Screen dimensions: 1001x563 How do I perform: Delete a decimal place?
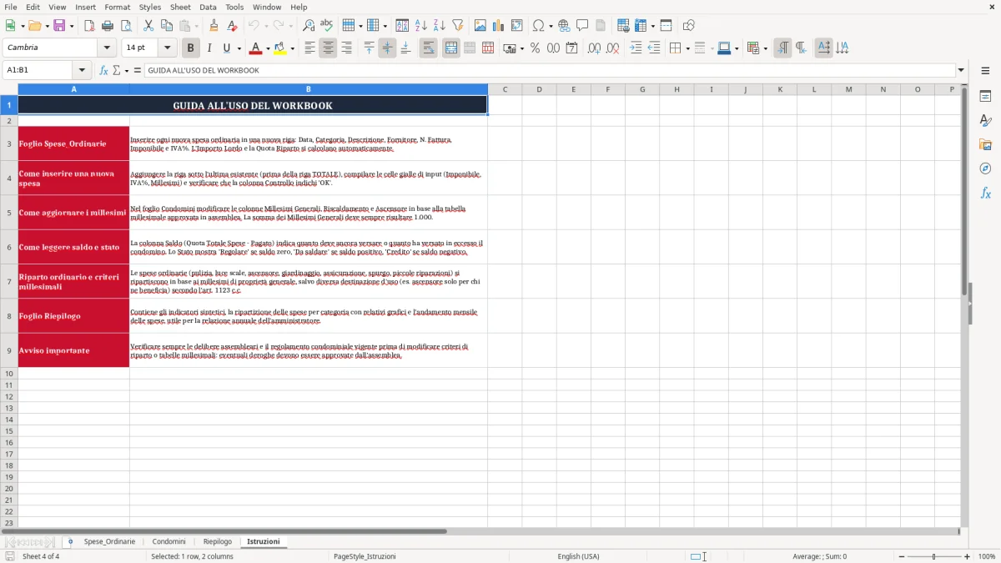point(613,48)
